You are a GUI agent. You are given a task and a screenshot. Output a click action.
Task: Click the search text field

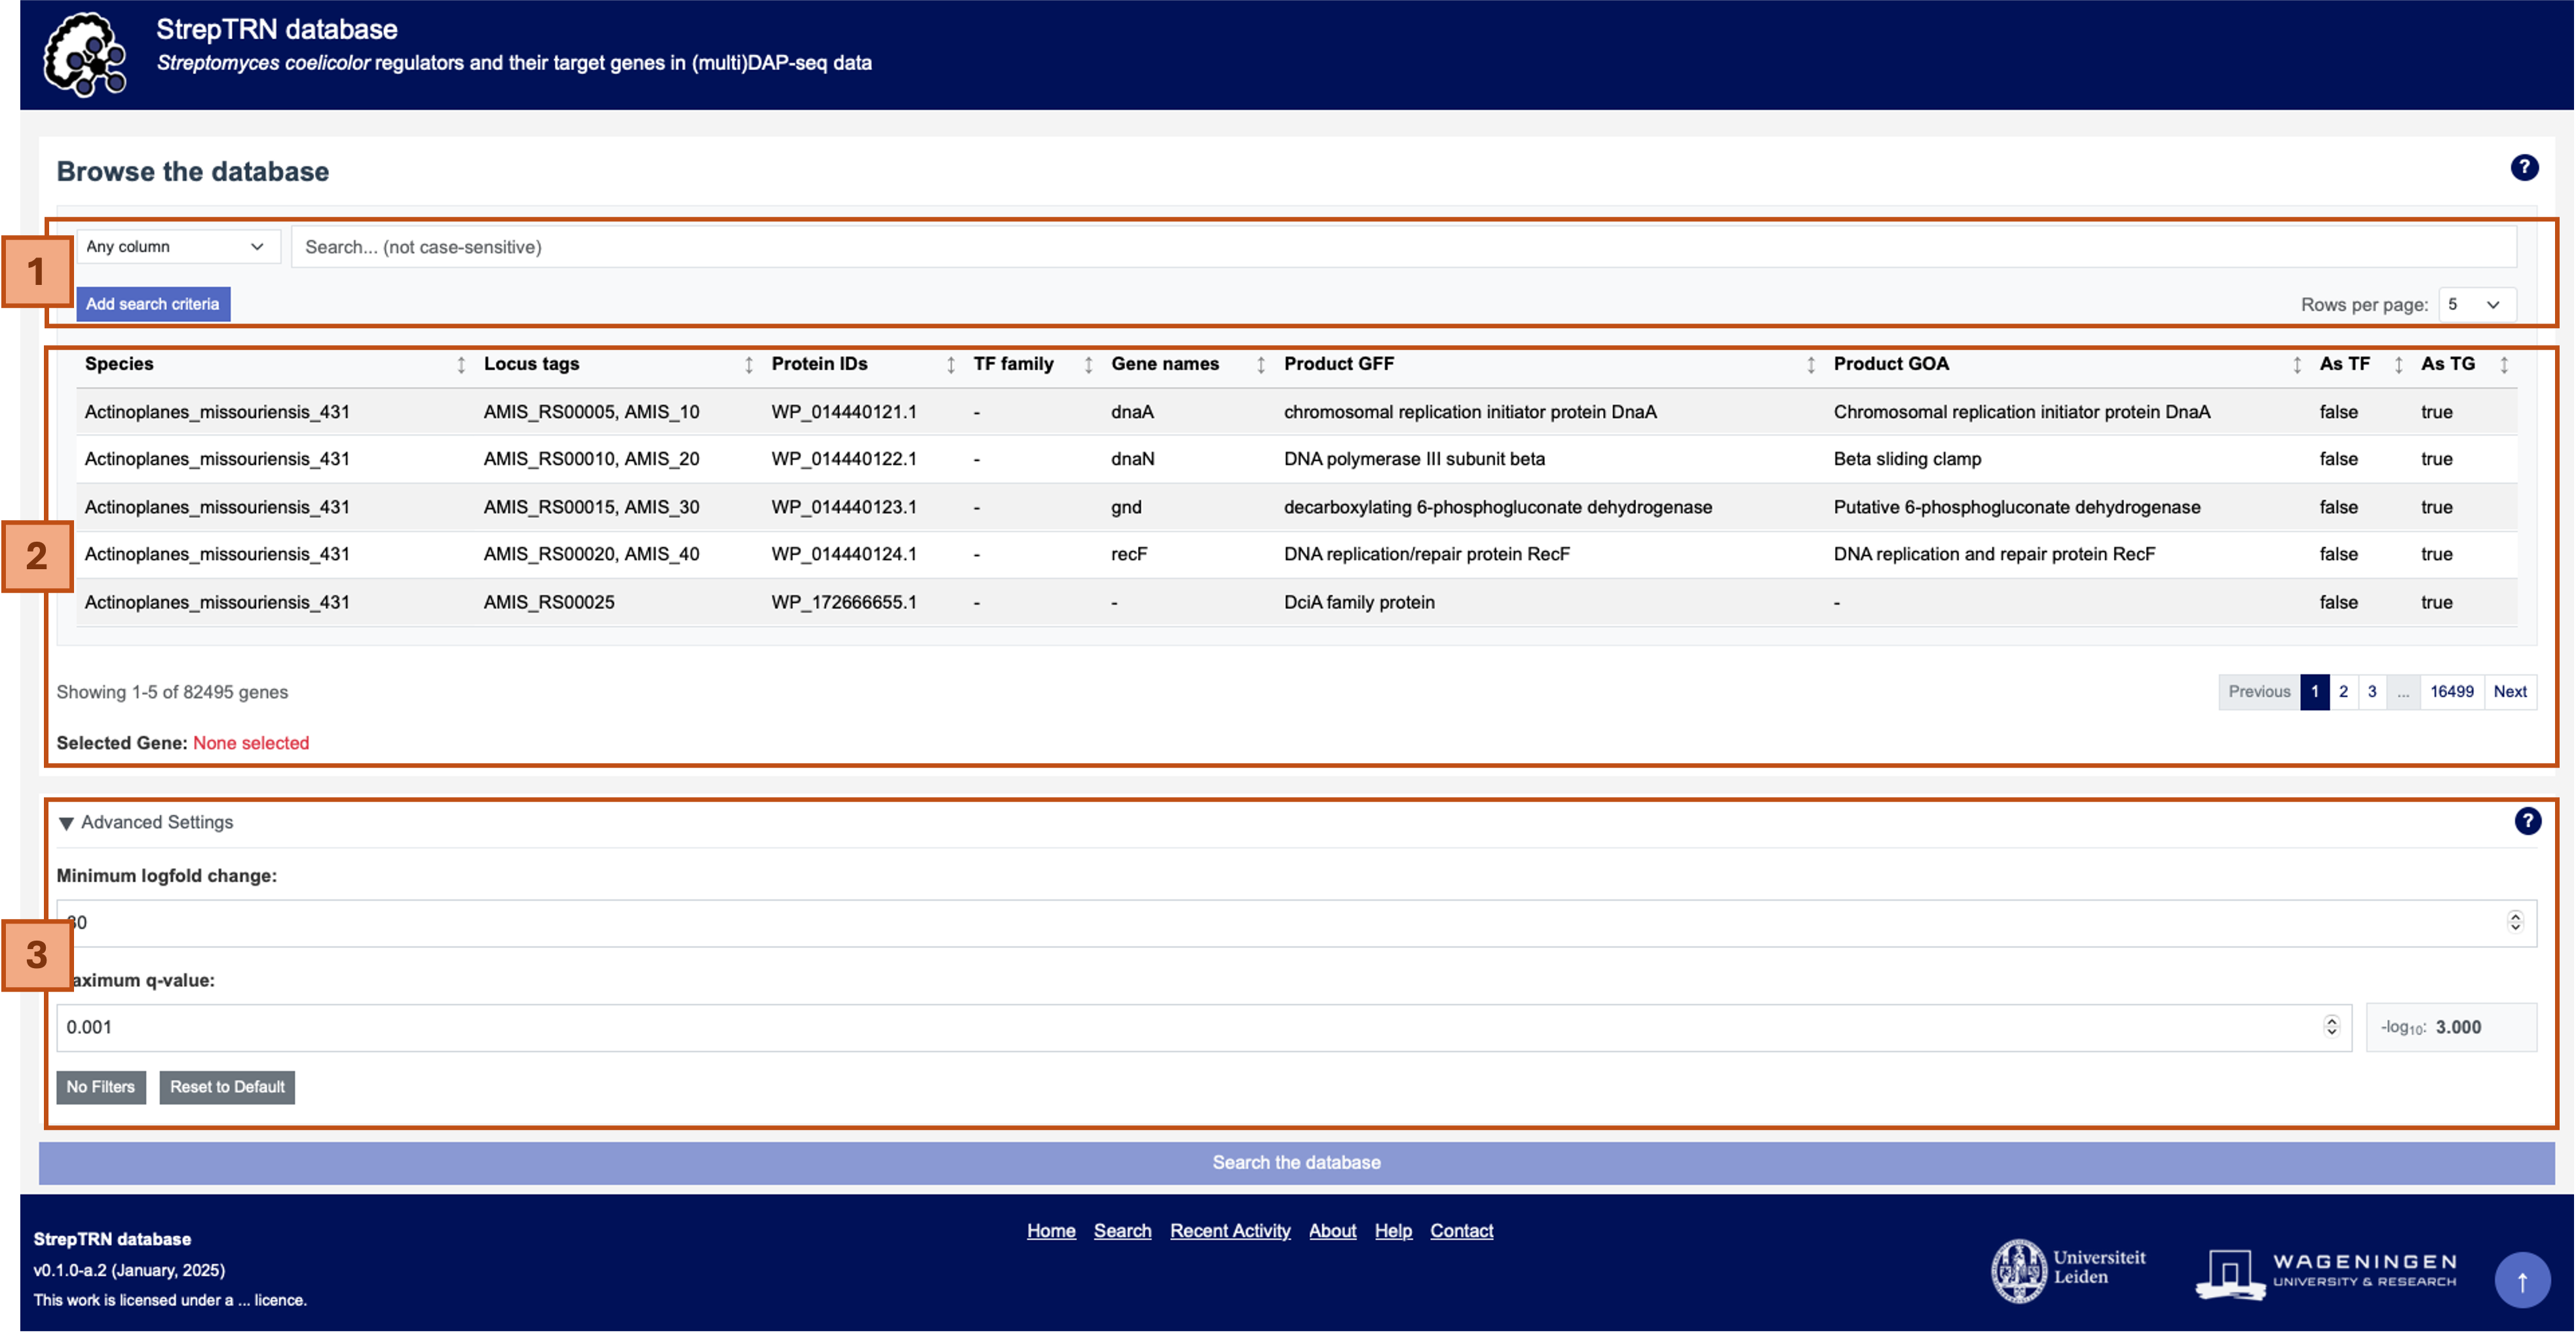pyautogui.click(x=1404, y=247)
